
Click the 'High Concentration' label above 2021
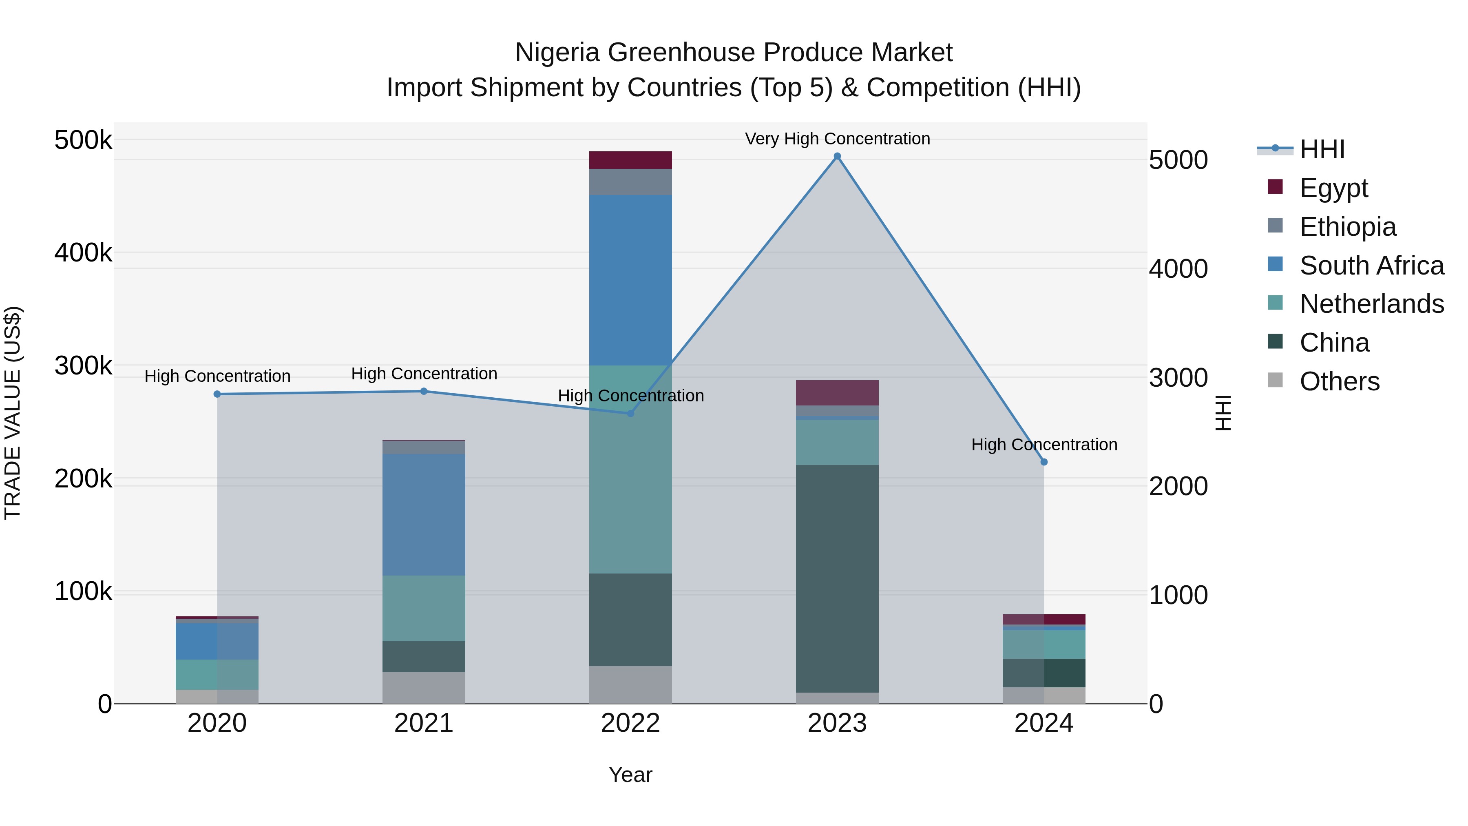(424, 373)
